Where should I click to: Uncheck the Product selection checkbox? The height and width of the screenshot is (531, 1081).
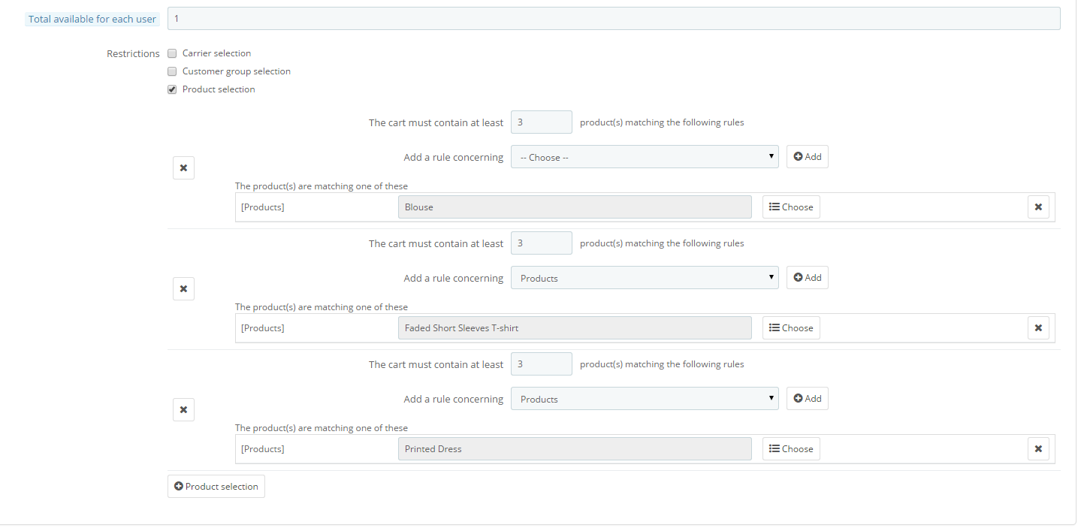point(173,89)
